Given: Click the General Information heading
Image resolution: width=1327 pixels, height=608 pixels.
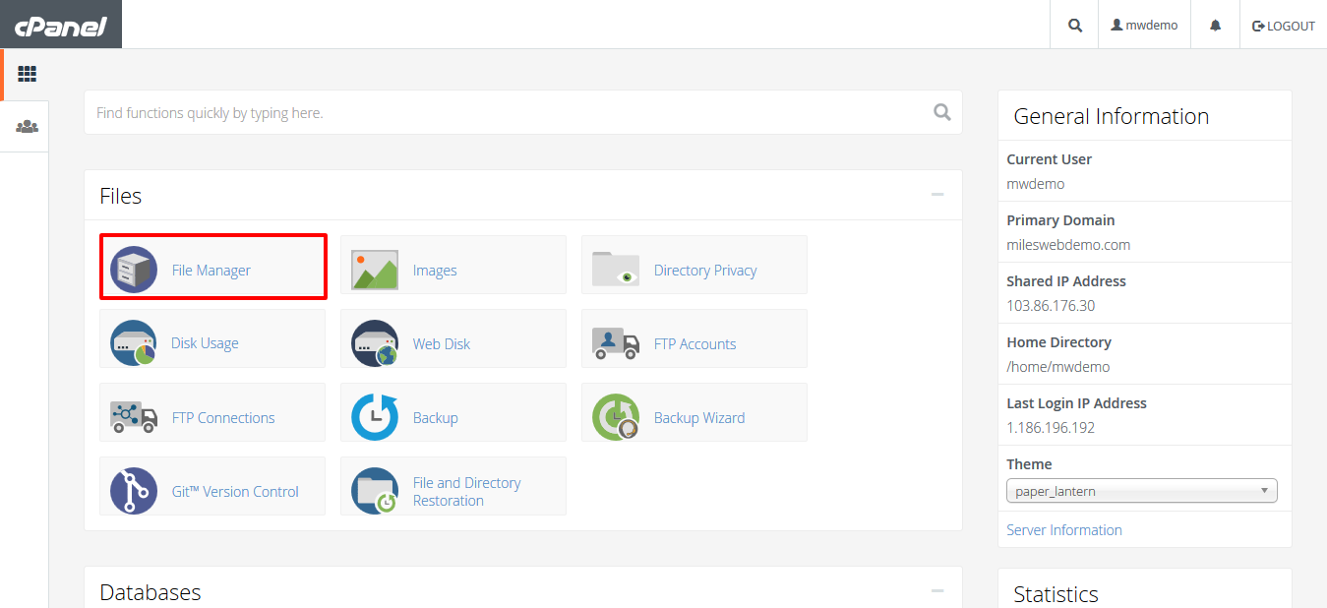Looking at the screenshot, I should (x=1112, y=116).
